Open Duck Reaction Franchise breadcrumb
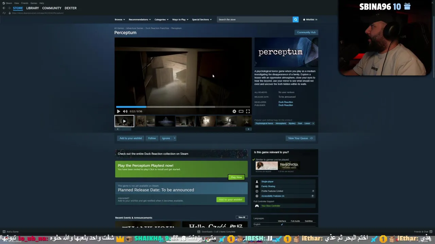The height and width of the screenshot is (244, 435). point(157,28)
